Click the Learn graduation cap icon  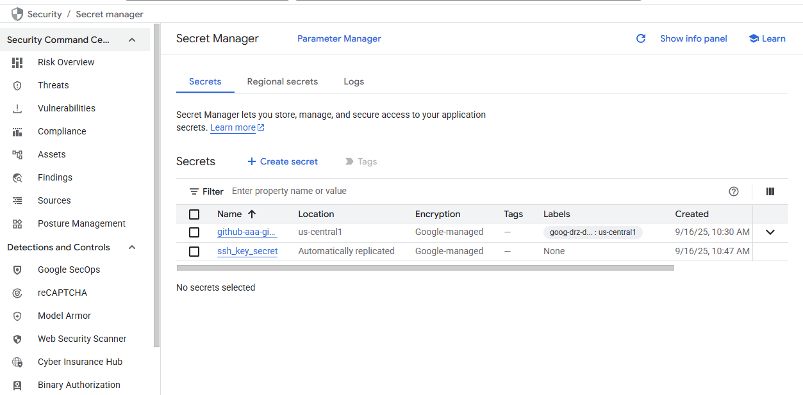tap(754, 38)
